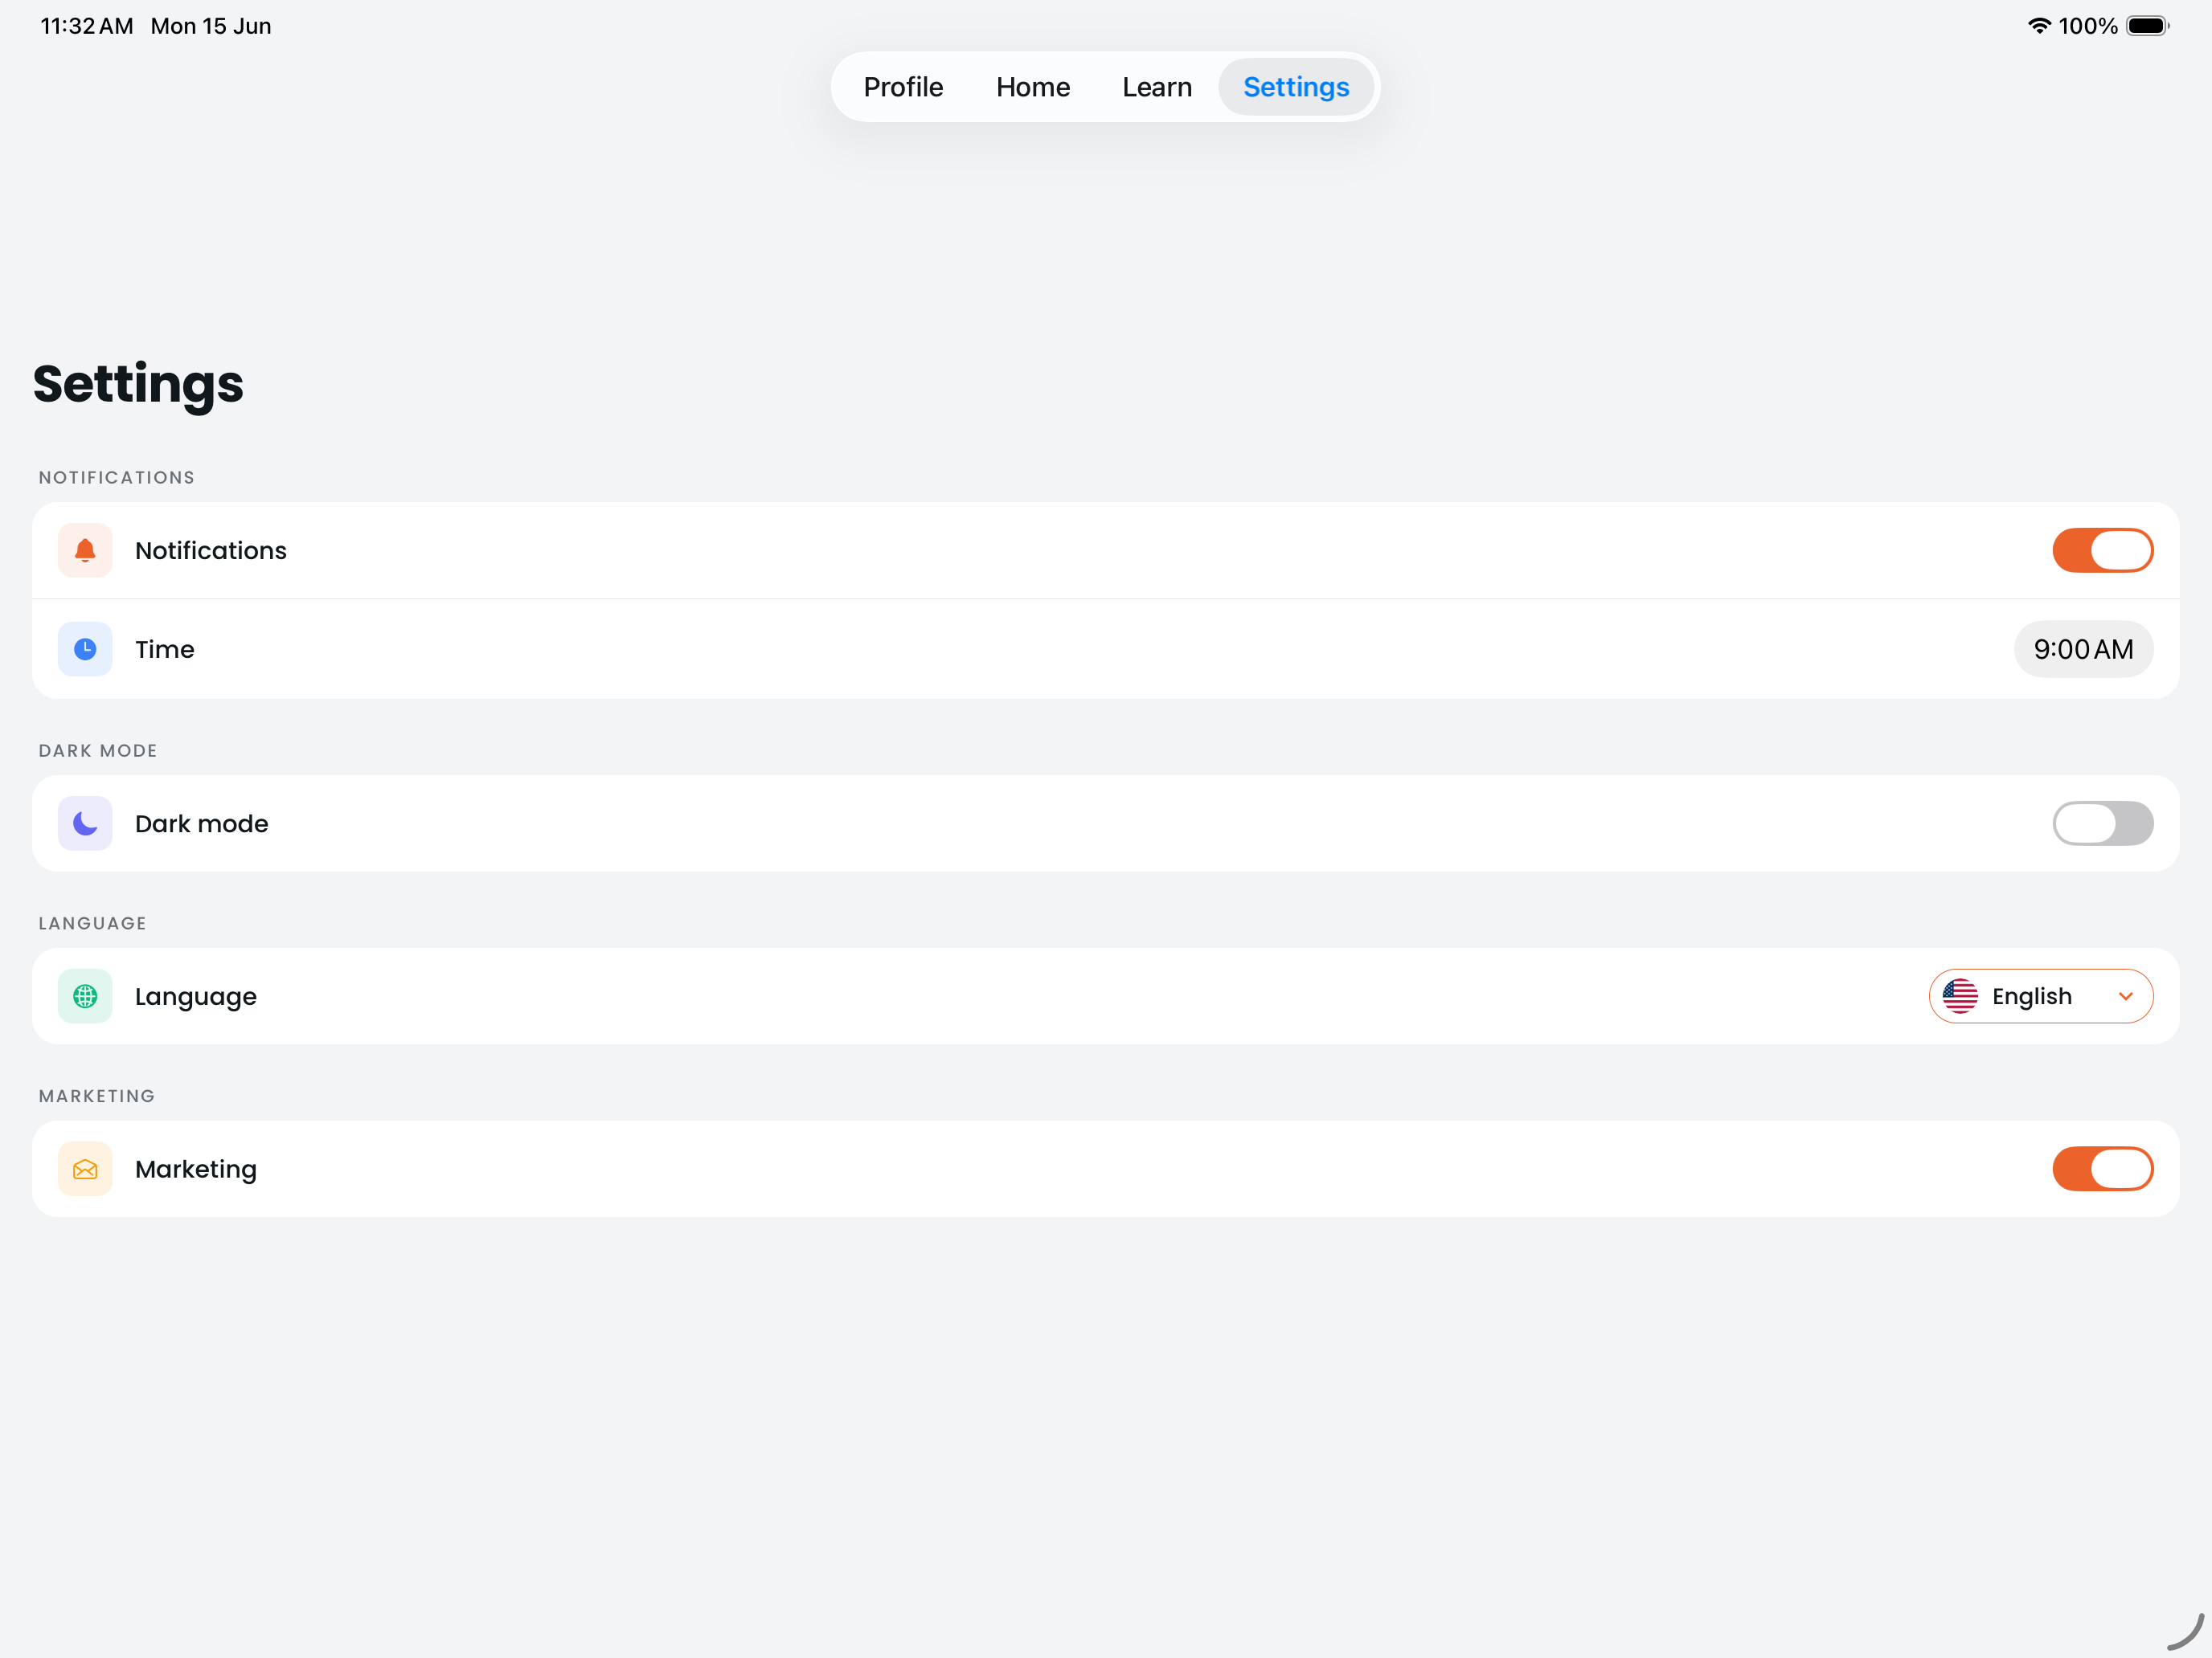
Task: Click the LANGUAGE section header
Action: point(93,924)
